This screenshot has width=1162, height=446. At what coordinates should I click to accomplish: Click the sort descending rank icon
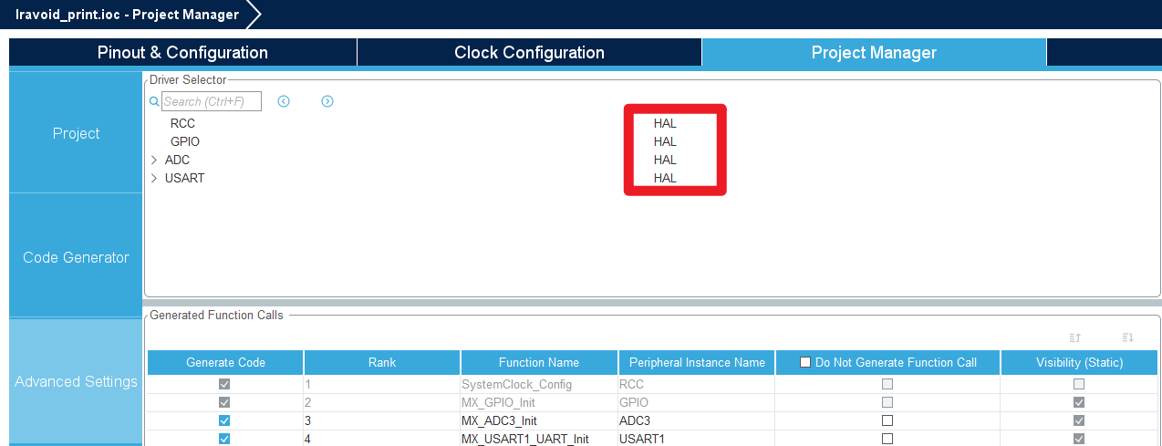(x=1127, y=337)
